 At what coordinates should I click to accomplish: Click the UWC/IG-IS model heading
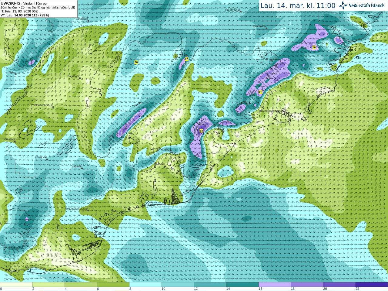pyautogui.click(x=10, y=3)
